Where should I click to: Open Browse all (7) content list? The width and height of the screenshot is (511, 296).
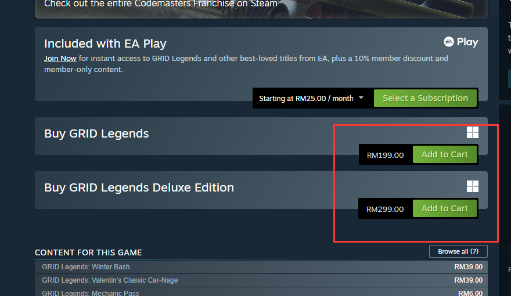coord(458,251)
